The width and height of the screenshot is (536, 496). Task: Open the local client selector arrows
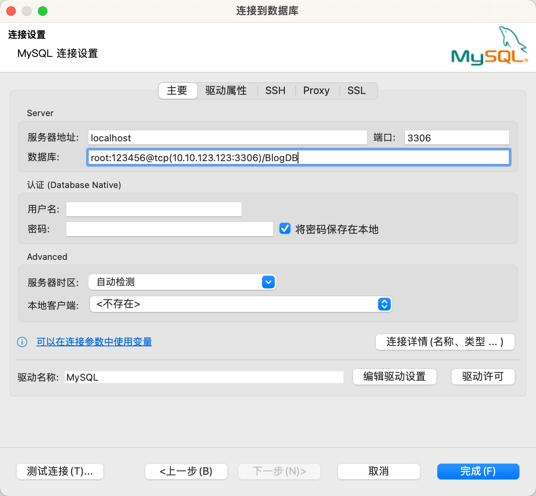point(384,304)
